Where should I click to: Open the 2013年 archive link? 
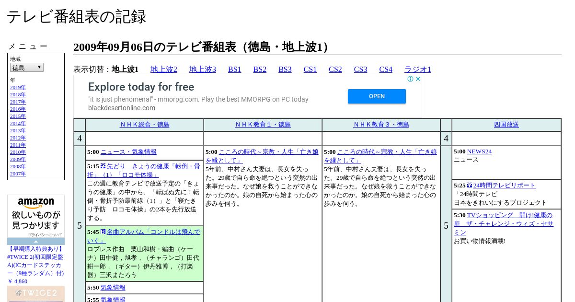[x=18, y=131]
